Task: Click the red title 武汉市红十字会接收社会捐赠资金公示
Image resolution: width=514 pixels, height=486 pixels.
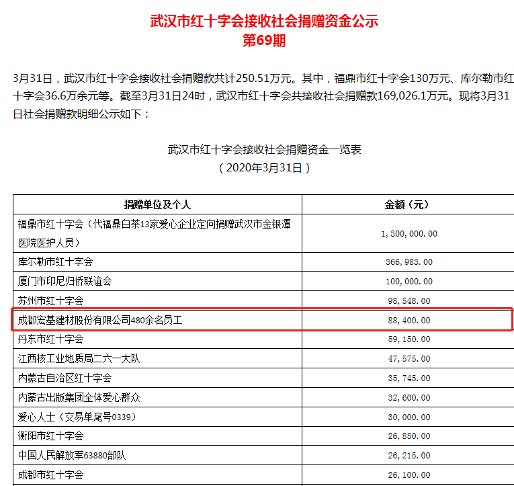Action: click(264, 21)
